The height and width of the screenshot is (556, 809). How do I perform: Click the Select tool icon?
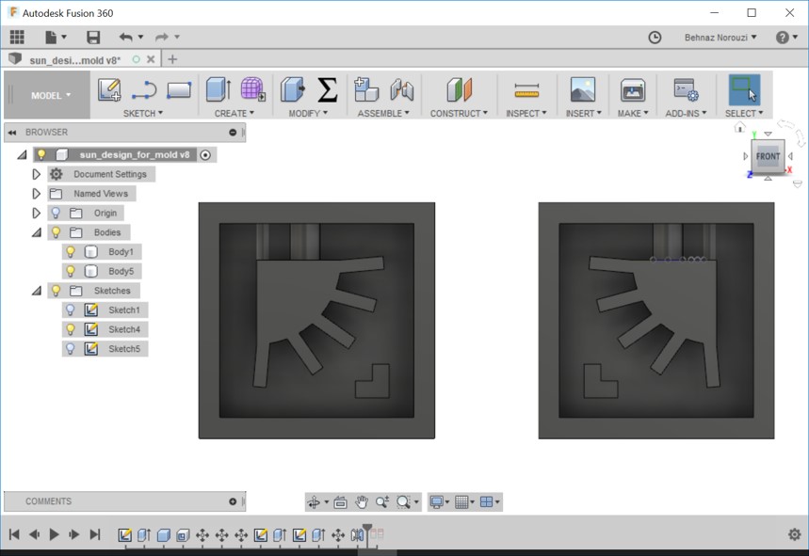coord(744,89)
